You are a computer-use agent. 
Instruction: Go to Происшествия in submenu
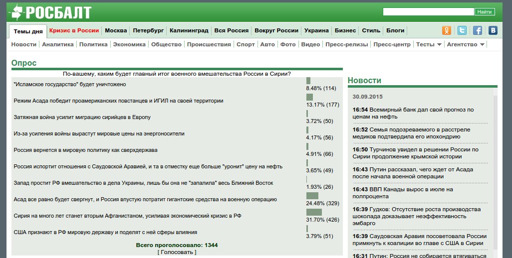click(x=209, y=44)
